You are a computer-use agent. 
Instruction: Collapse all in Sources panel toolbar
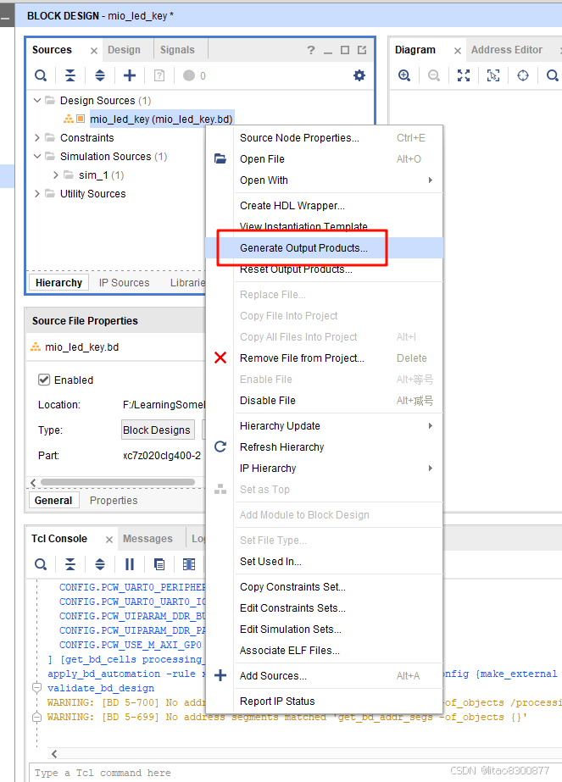(70, 75)
